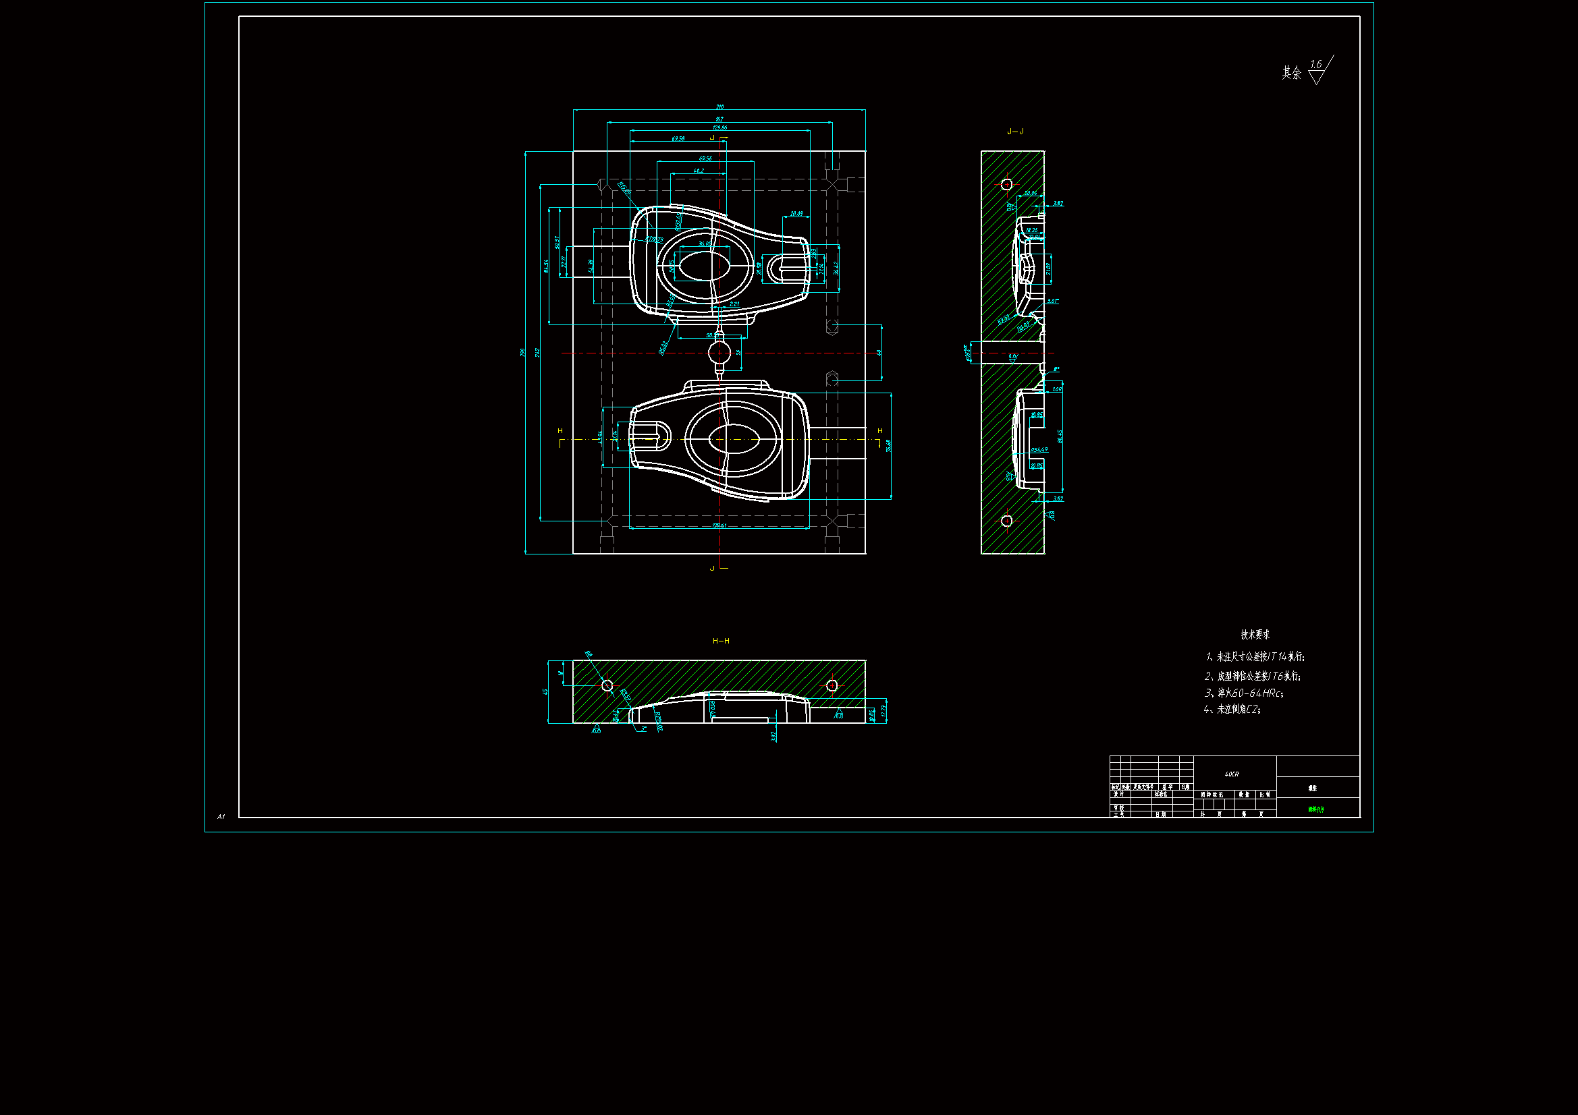Click the 210 overall width dimension text
Image resolution: width=1578 pixels, height=1115 pixels.
tap(719, 107)
